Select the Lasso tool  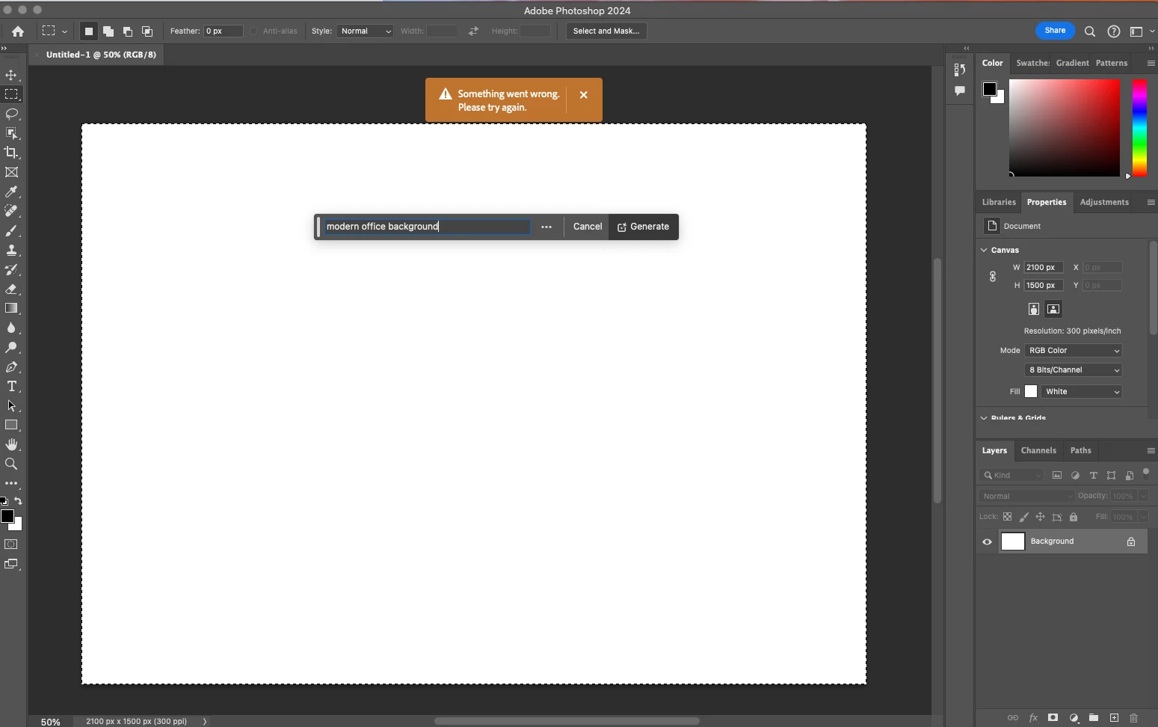[11, 114]
